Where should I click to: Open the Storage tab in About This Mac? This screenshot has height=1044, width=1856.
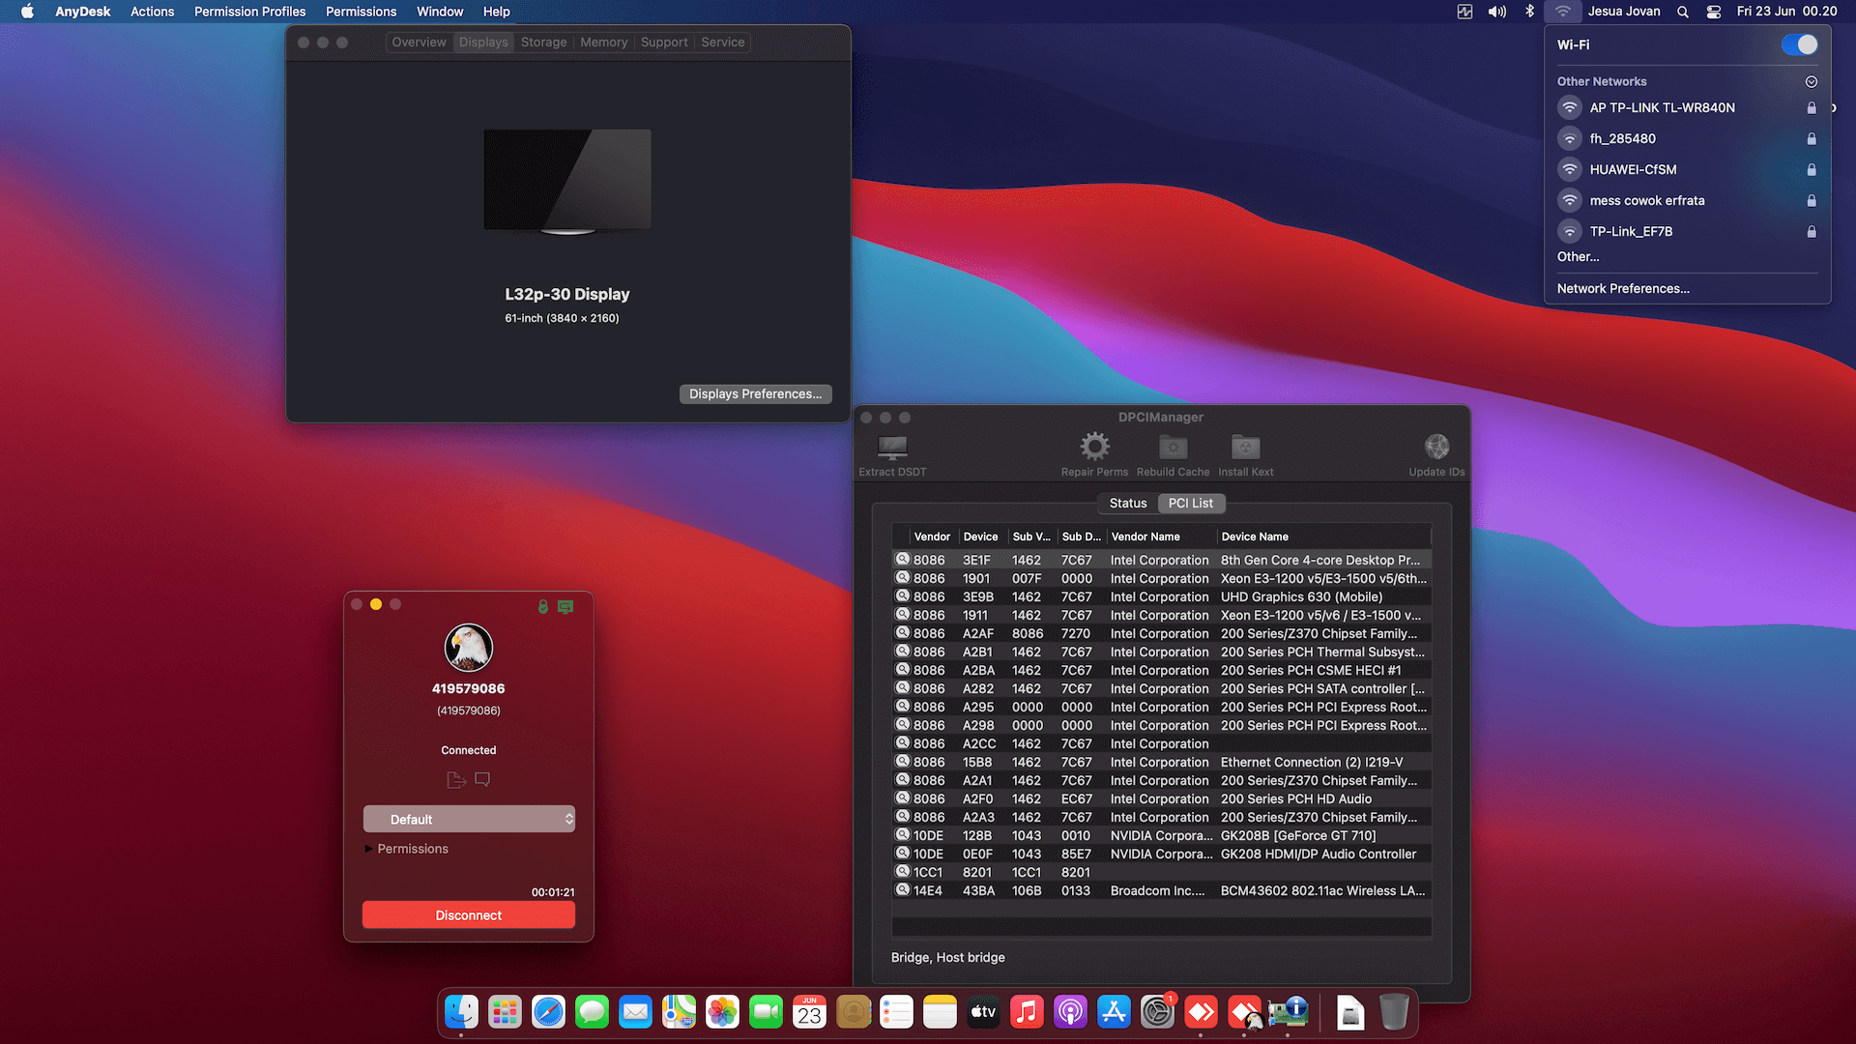click(x=543, y=42)
